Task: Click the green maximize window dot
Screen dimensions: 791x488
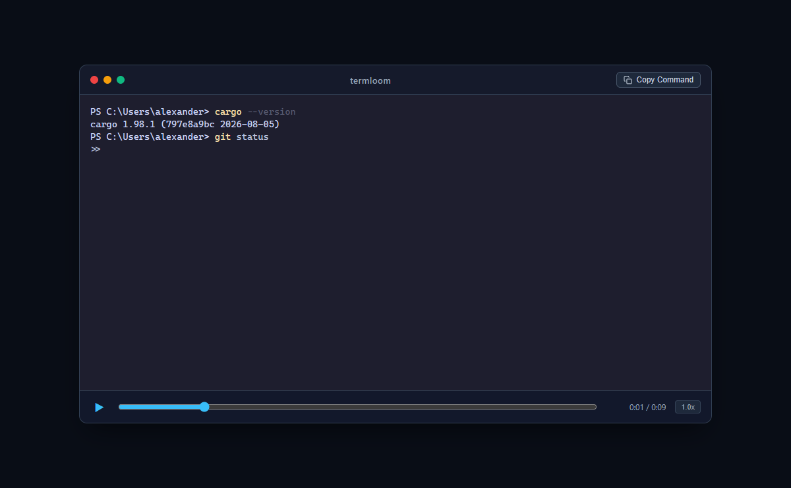Action: coord(121,80)
